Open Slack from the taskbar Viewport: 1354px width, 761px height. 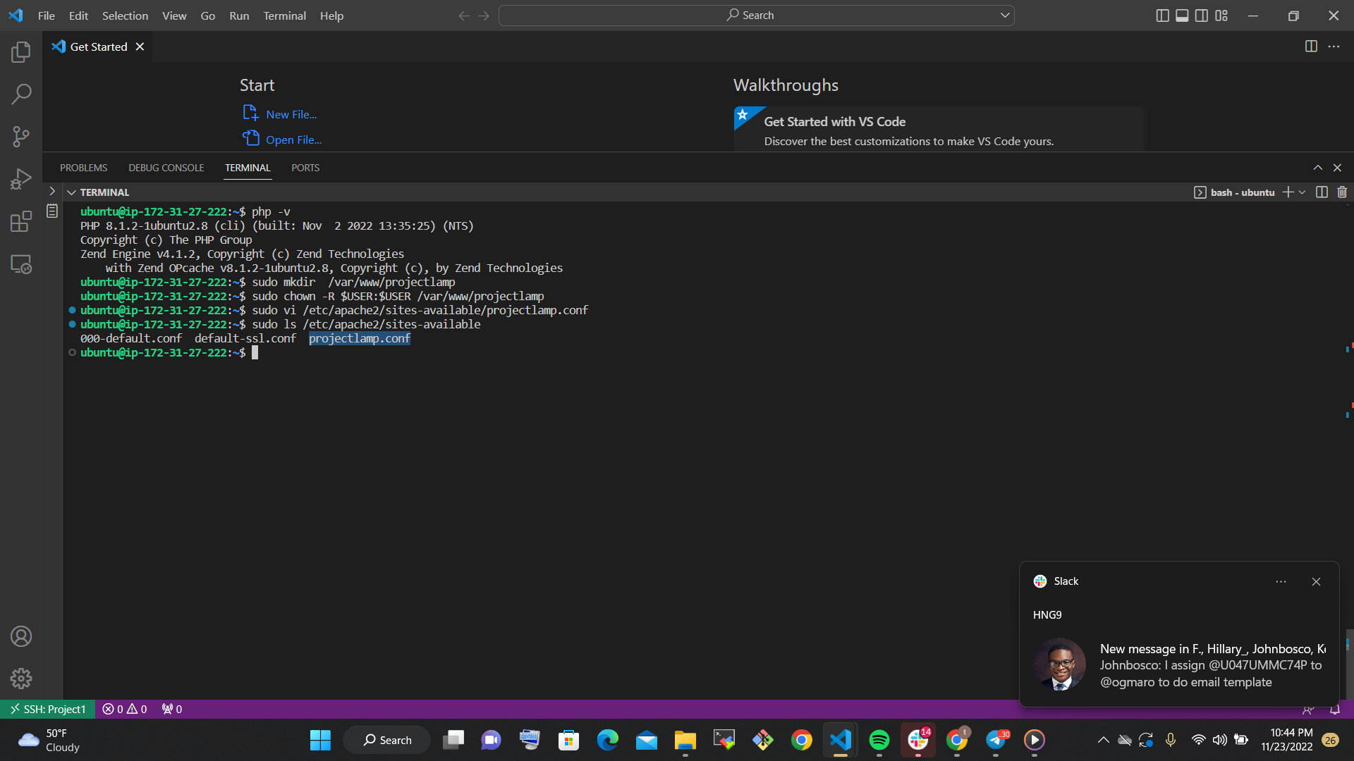pyautogui.click(x=917, y=740)
